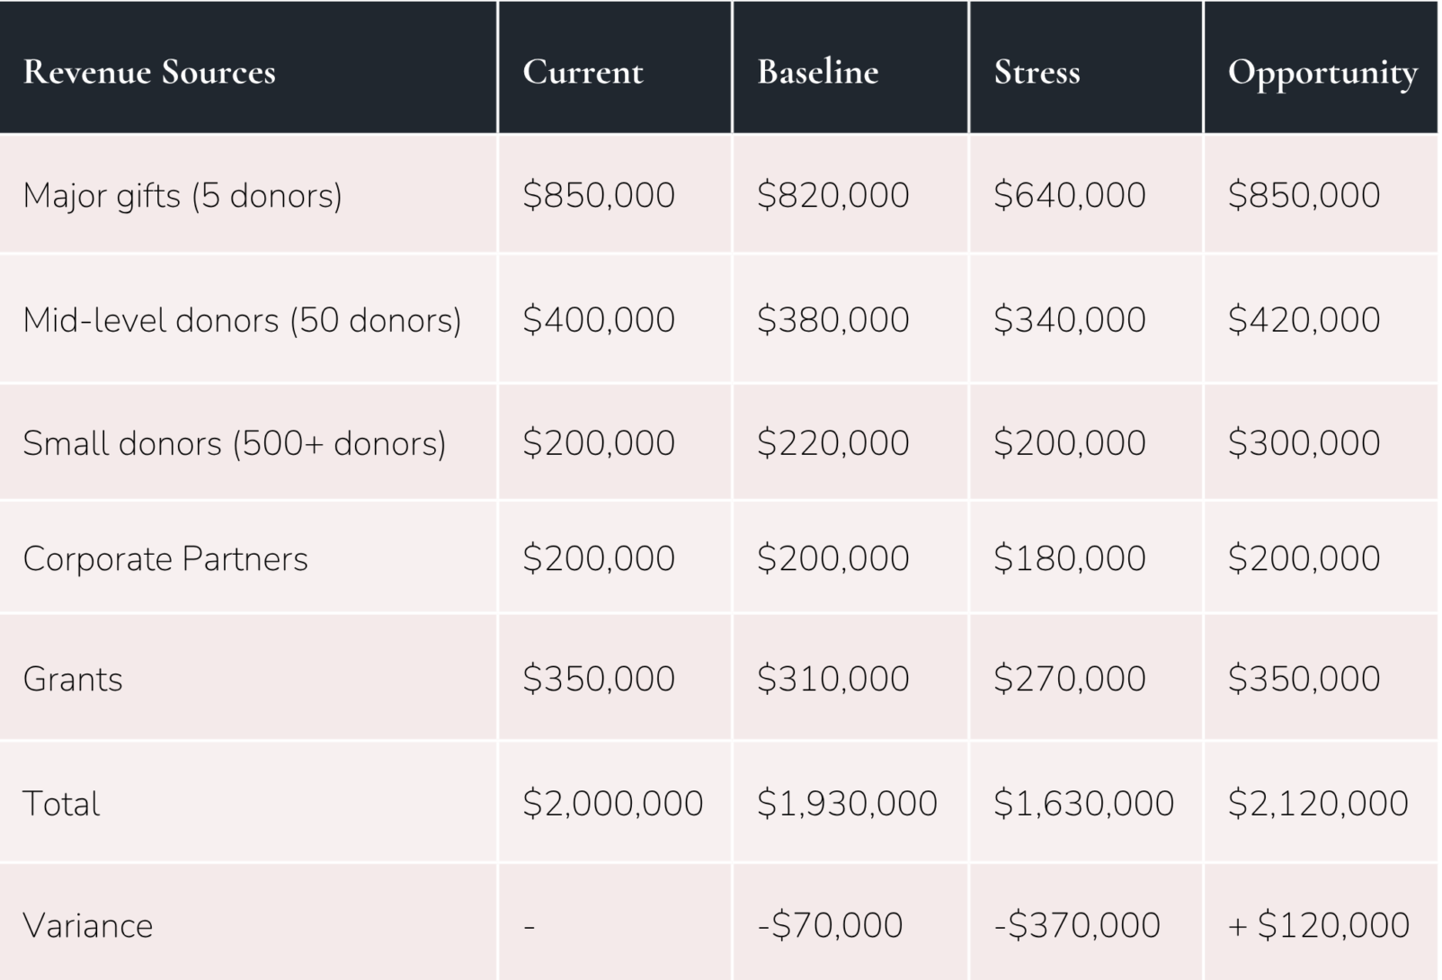Click the Stress Variance cell -$370,000
The width and height of the screenshot is (1442, 980).
point(1077,925)
